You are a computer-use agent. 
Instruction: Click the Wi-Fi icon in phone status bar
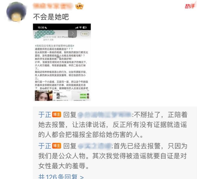pos(80,27)
